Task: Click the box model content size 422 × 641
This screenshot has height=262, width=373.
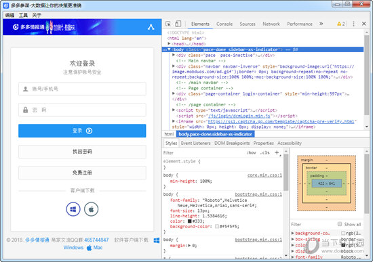Action: [x=326, y=183]
